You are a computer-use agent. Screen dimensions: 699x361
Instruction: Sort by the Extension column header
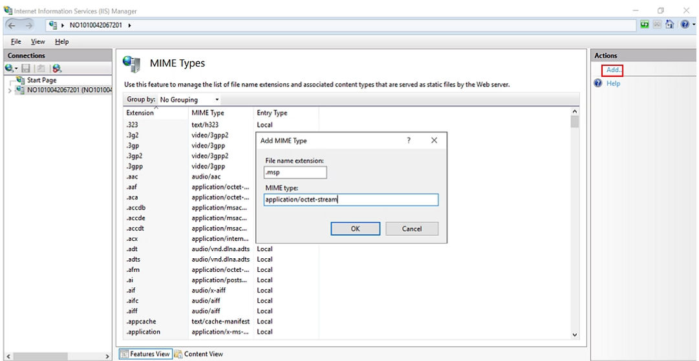click(x=156, y=113)
